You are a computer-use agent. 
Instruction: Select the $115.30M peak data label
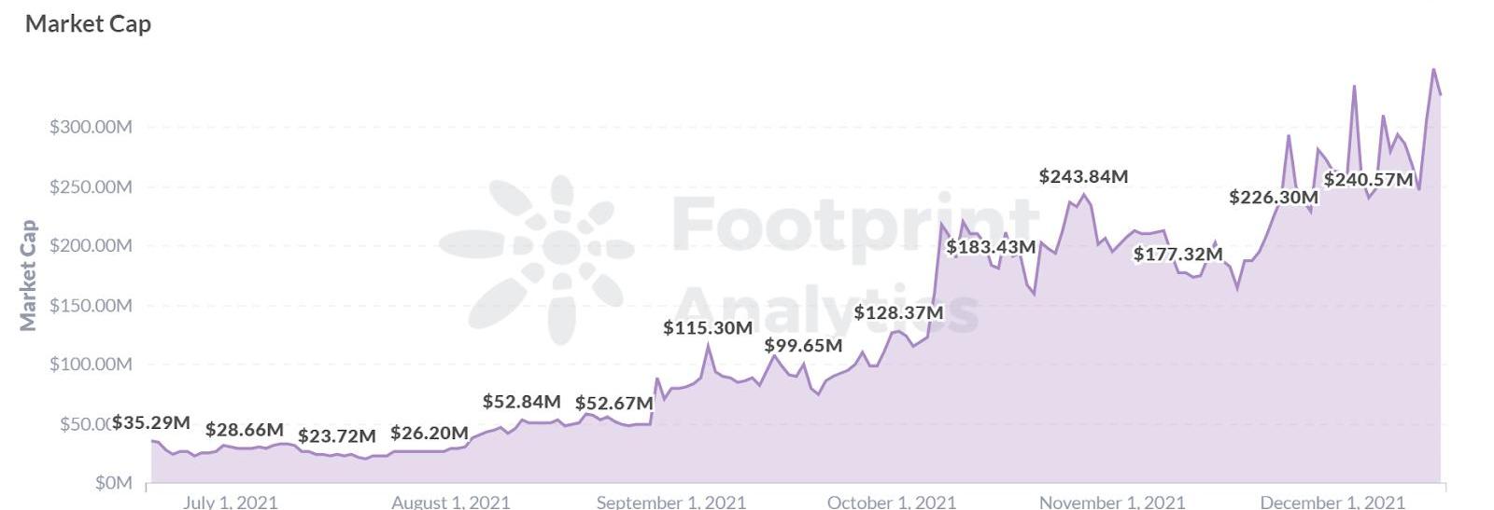(x=708, y=328)
